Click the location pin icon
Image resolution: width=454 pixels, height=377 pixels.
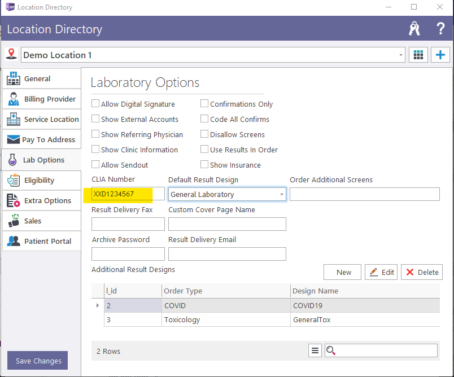[11, 54]
